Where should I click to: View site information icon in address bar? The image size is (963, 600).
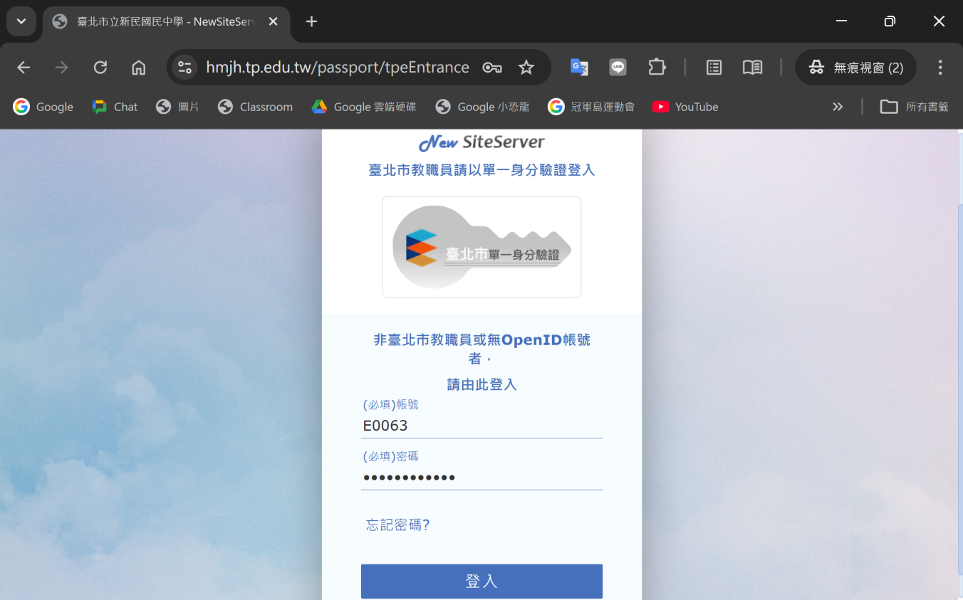tap(185, 68)
